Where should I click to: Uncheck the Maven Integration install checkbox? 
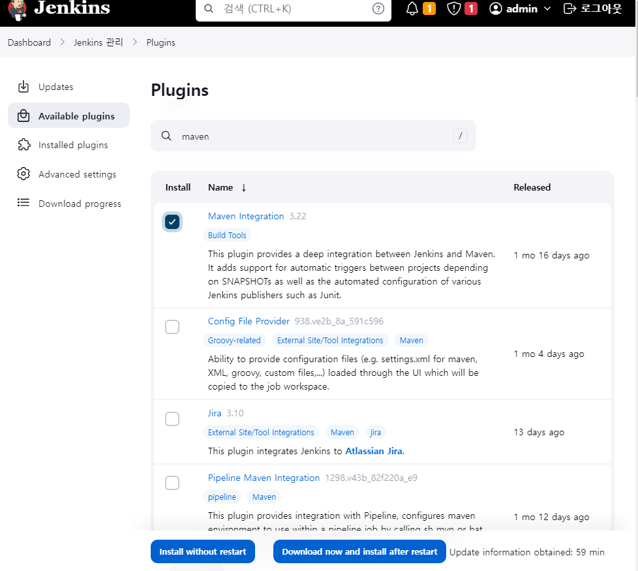(172, 222)
